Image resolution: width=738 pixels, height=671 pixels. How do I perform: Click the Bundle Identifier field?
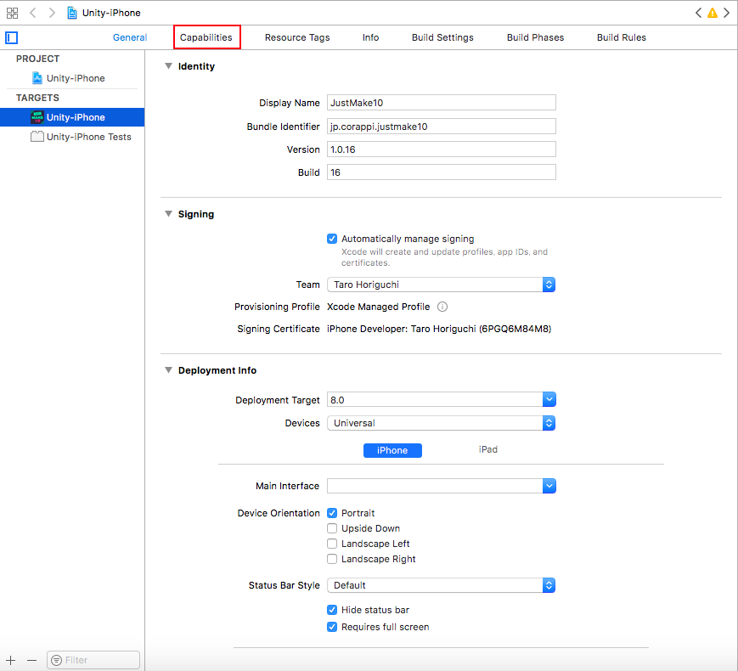click(442, 127)
